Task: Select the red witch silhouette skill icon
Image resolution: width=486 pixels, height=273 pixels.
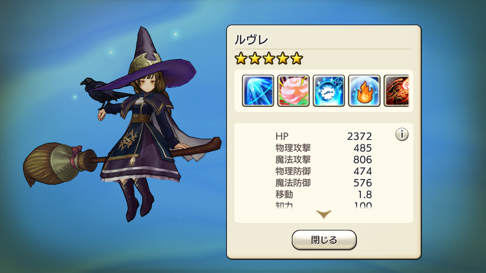Action: 397,91
